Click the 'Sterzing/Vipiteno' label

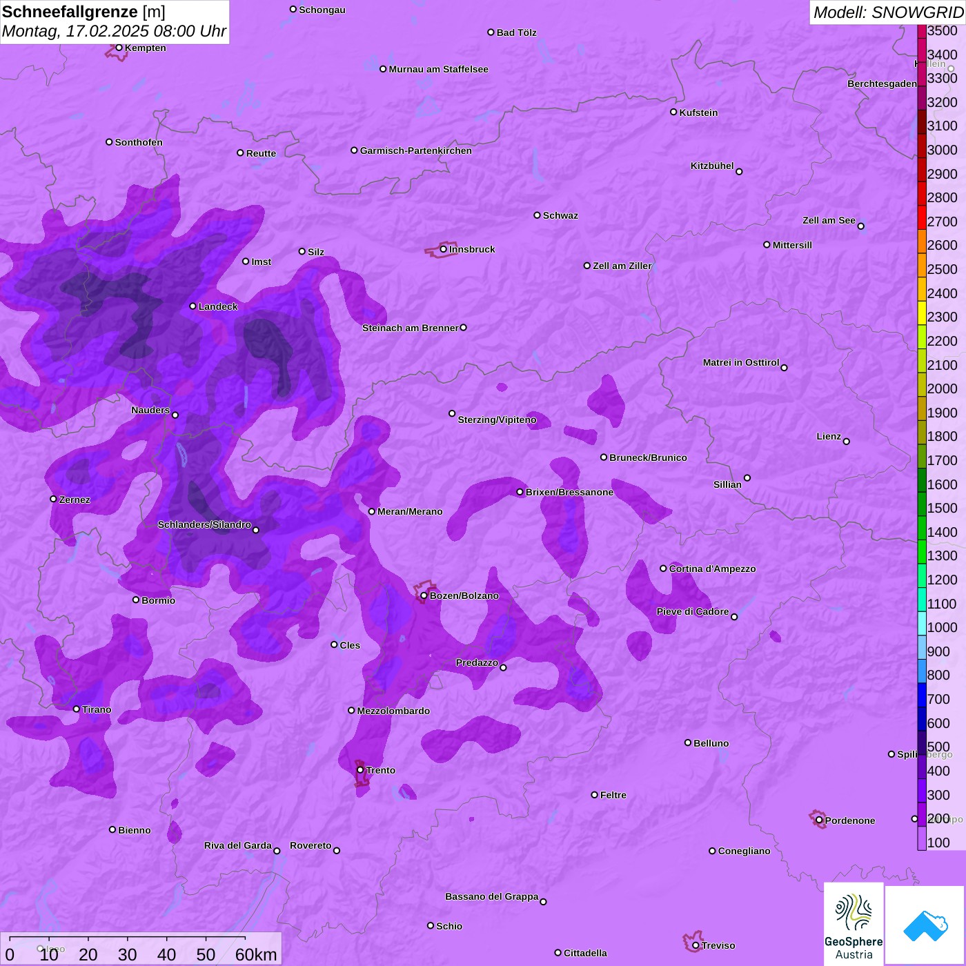tap(497, 420)
